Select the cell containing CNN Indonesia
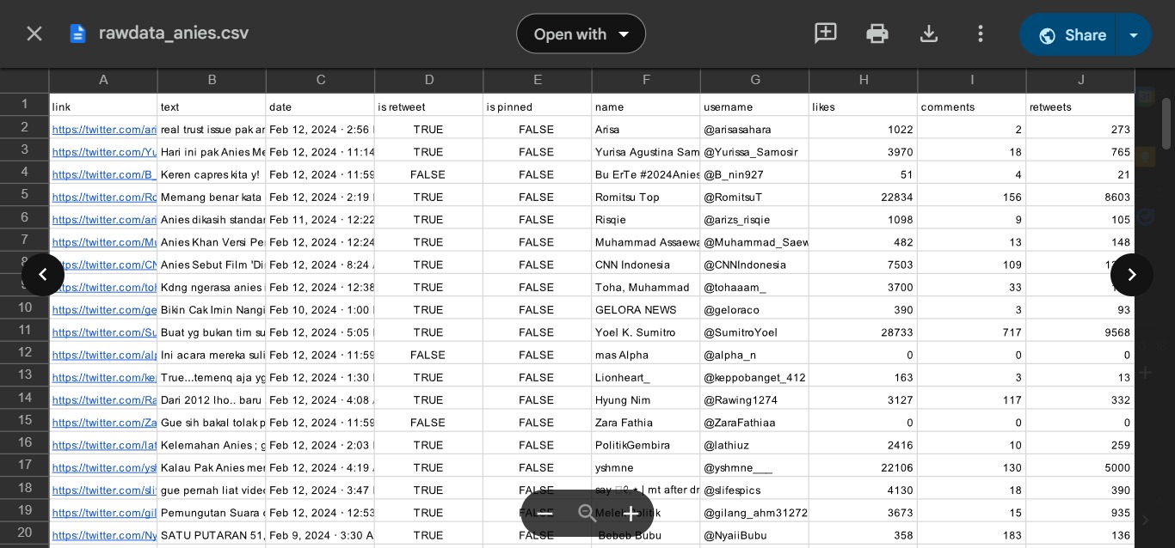Screen dimensions: 1175x548 (646, 265)
